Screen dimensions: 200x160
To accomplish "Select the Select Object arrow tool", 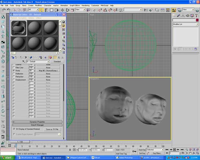I will [41, 10].
